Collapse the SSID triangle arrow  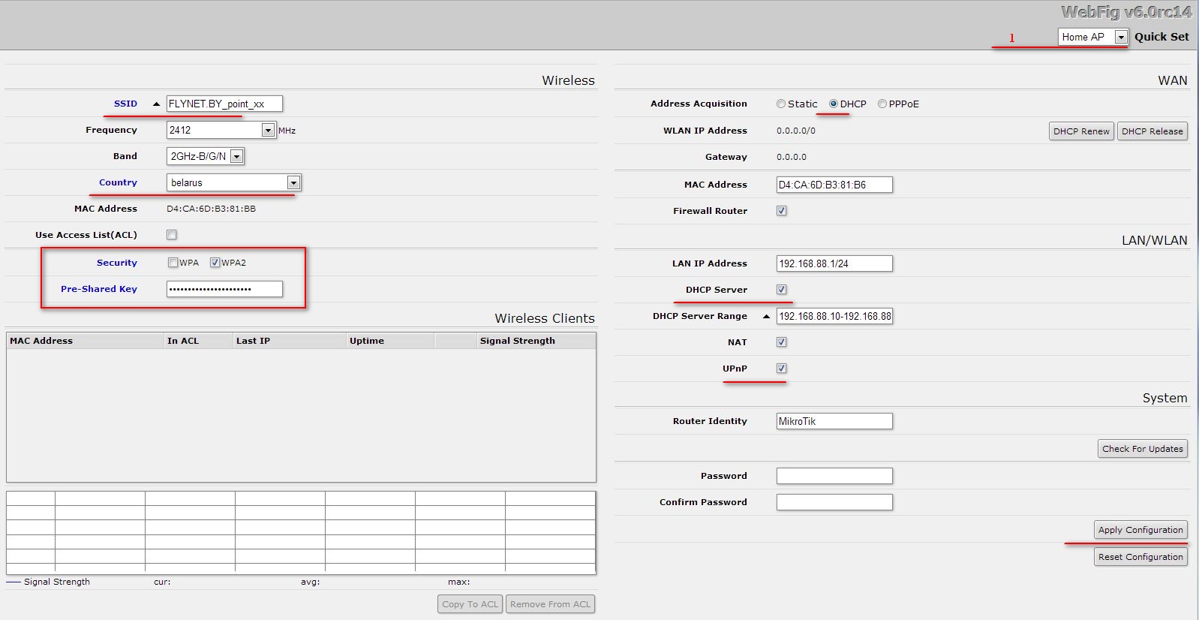(156, 104)
